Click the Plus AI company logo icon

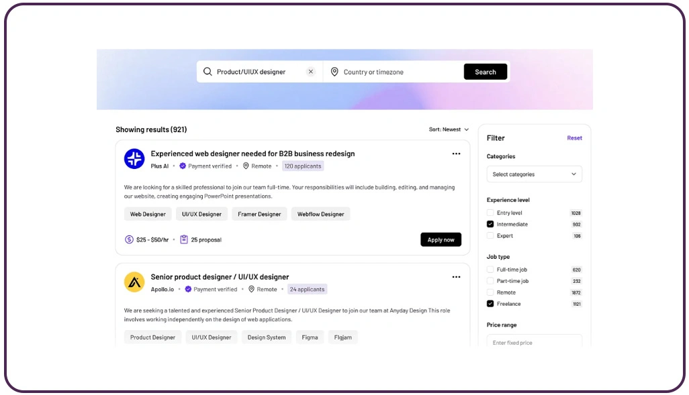[134, 158]
